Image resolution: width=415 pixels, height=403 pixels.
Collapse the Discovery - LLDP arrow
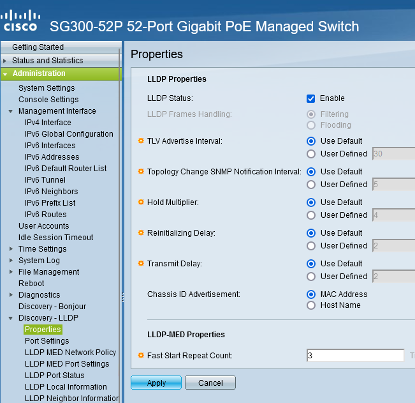(11, 318)
